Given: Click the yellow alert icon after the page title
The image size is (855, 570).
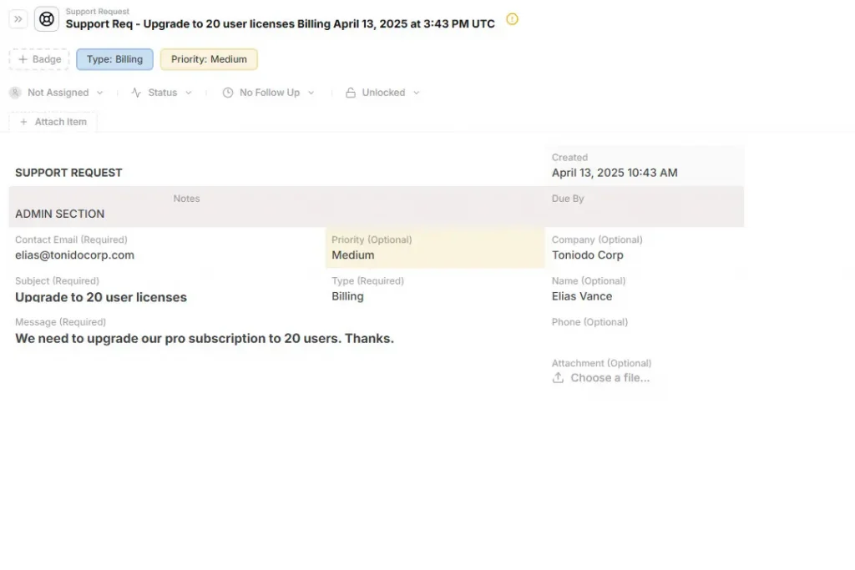Looking at the screenshot, I should [512, 19].
